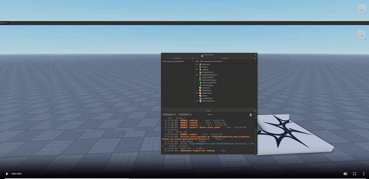Viewport: 369px width, 179px height.
Task: Click the Workspace globe icon in Explorer
Action: point(200,64)
